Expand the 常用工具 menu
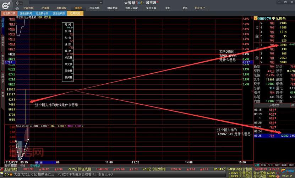 point(151,7)
